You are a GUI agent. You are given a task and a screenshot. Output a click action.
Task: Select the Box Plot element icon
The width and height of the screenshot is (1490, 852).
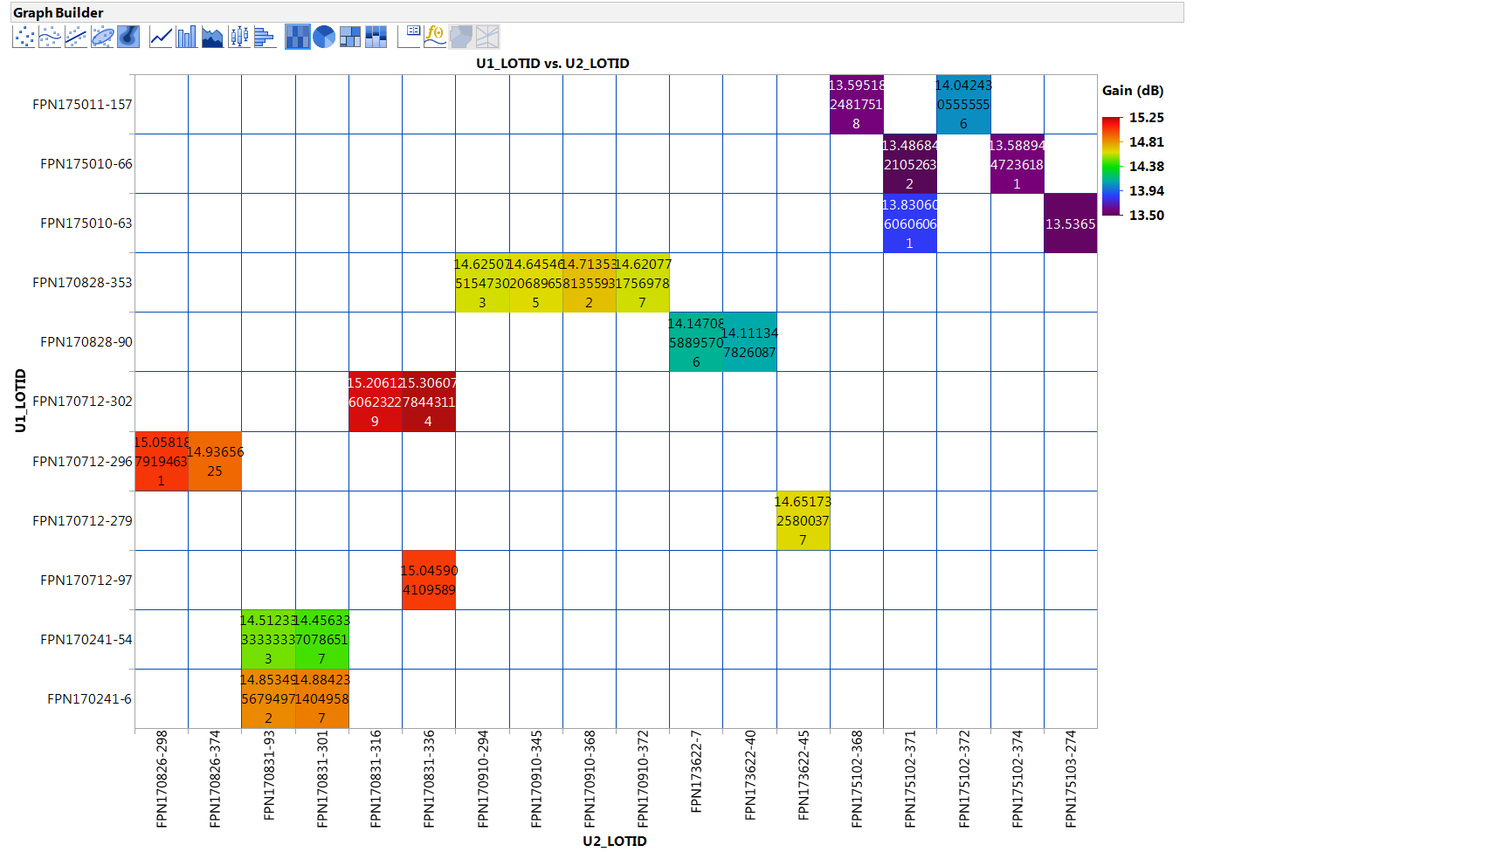tap(238, 37)
